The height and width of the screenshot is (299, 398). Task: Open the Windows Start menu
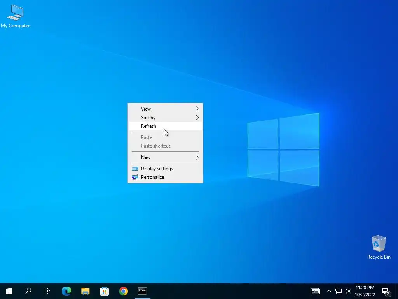click(9, 291)
